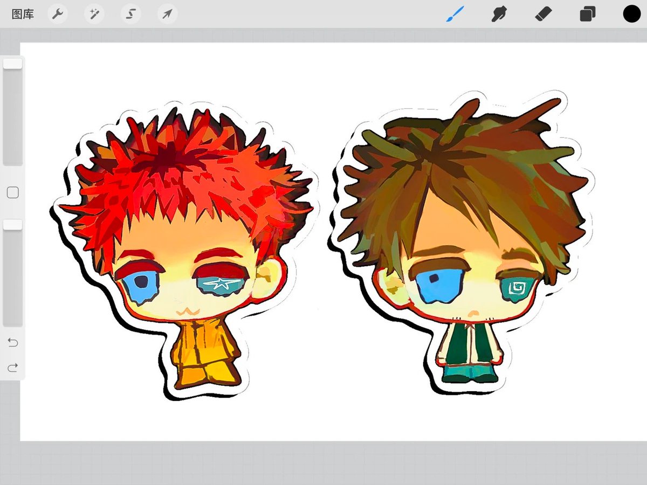The width and height of the screenshot is (647, 485).
Task: Adjust the brush size slider handle
Action: tap(12, 64)
